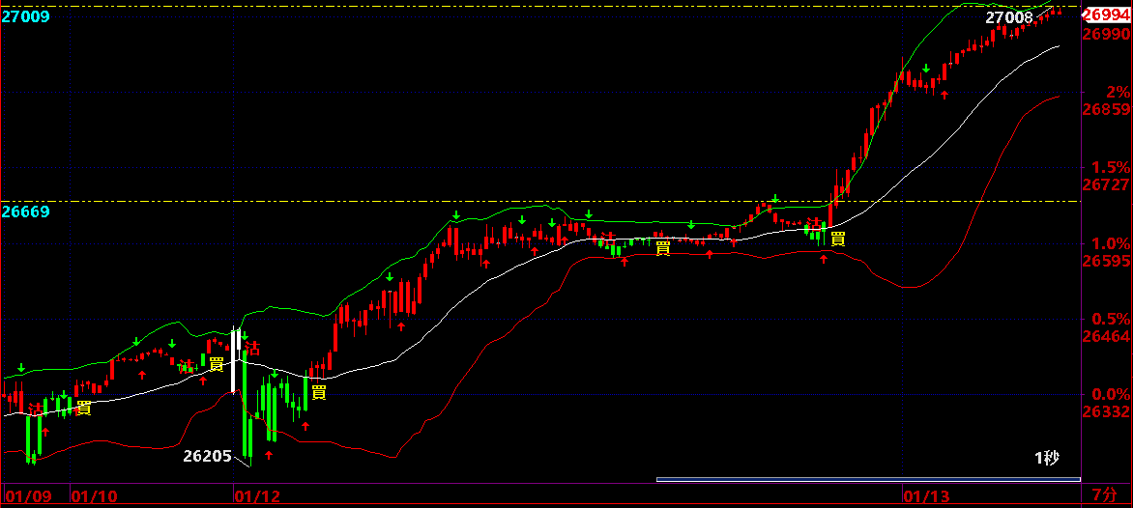Image resolution: width=1133 pixels, height=508 pixels.
Task: Select the 01/09 date marker
Action: coord(29,496)
